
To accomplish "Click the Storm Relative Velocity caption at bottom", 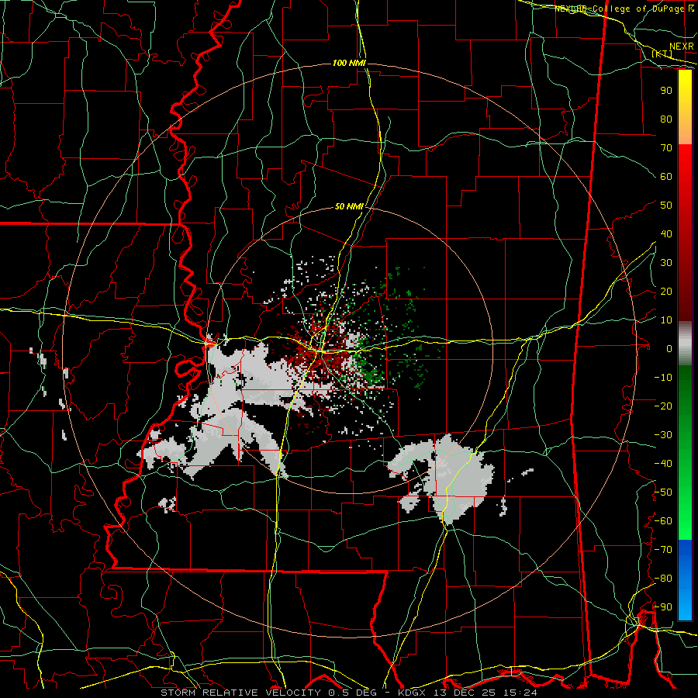I will tap(349, 693).
